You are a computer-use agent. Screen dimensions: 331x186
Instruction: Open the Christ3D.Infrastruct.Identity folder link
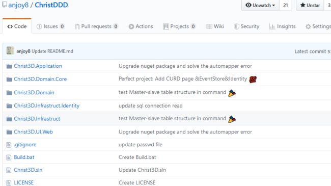pos(47,105)
